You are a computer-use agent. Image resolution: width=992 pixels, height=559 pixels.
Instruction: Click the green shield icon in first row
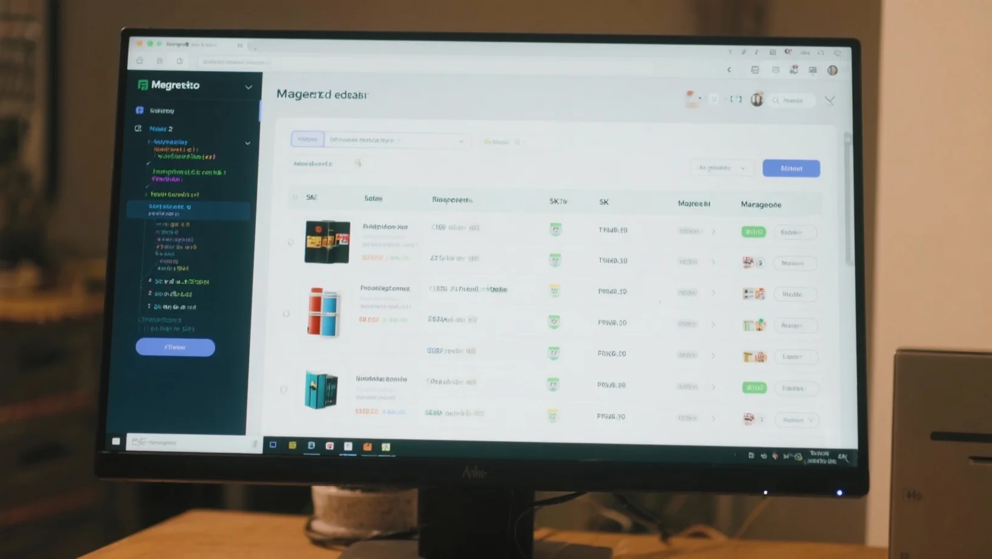555,229
